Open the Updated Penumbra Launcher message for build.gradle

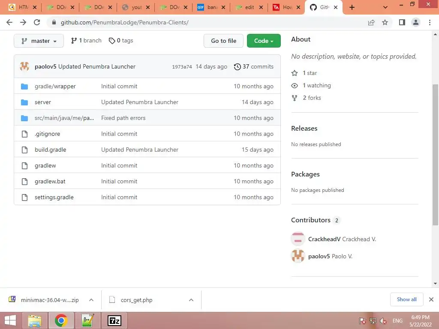pos(140,150)
